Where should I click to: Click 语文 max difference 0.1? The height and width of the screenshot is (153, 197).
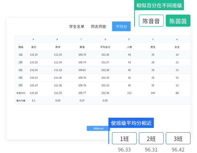coord(33,101)
